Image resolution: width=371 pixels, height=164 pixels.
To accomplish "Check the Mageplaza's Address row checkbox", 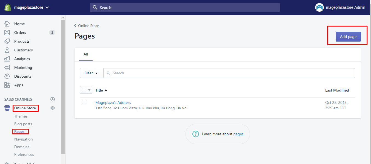I will click(x=84, y=102).
